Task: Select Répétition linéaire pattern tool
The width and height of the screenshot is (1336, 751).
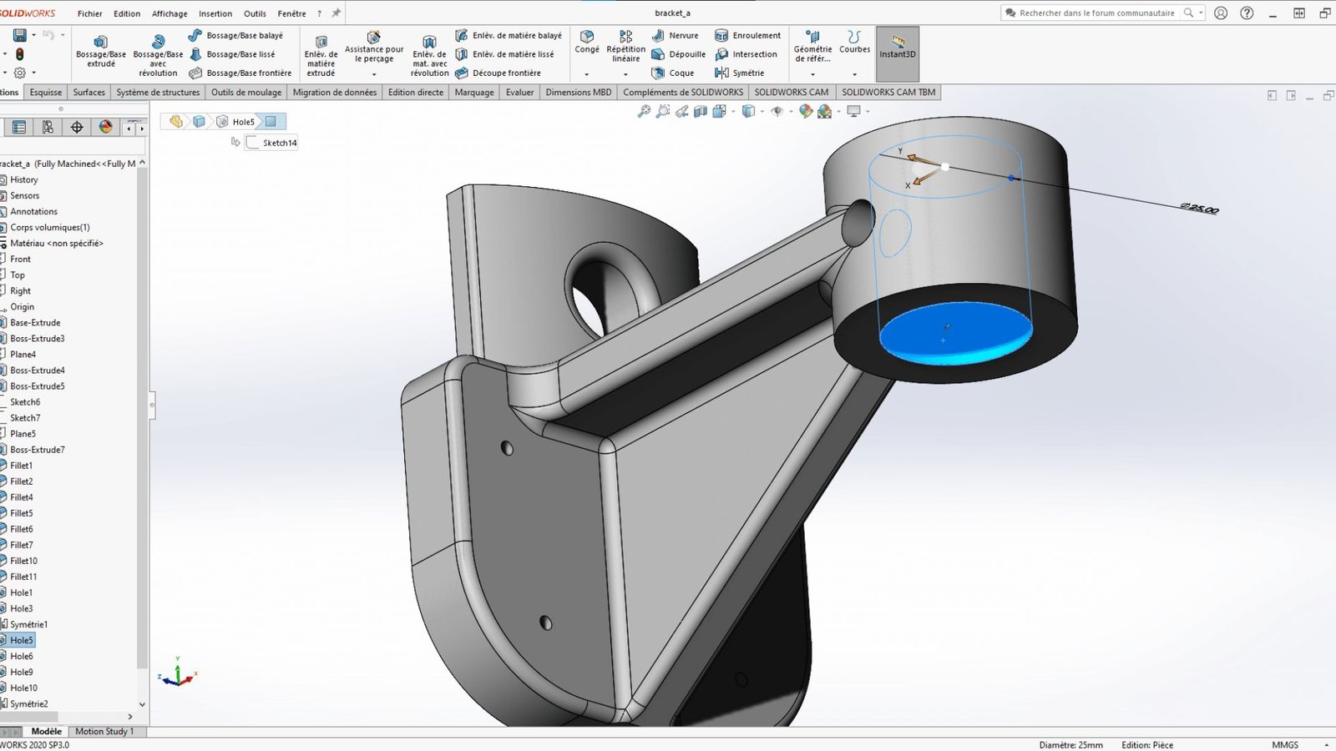Action: click(625, 47)
